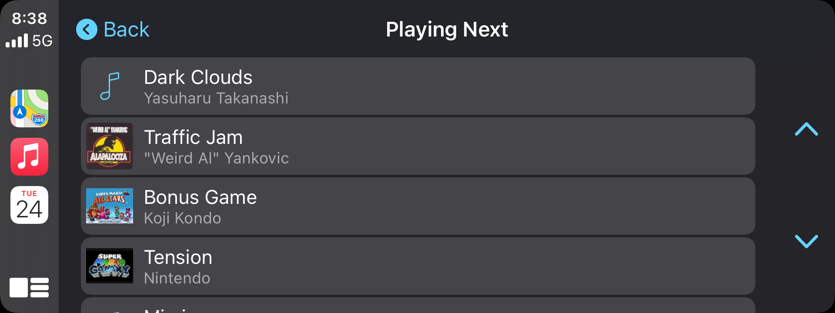Play the Bonus Game track title

tap(200, 197)
